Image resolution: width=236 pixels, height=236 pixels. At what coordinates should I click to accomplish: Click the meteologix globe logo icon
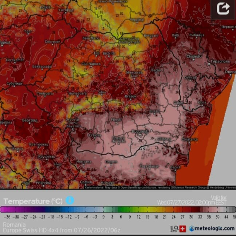pyautogui.click(x=192, y=229)
